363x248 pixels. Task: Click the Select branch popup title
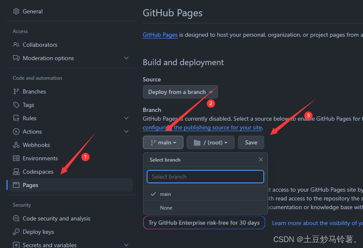coord(165,160)
